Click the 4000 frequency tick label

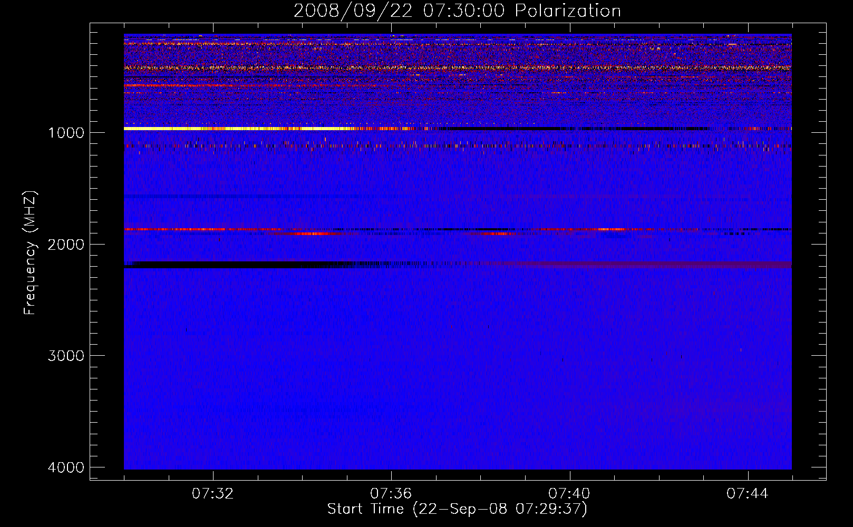point(66,467)
